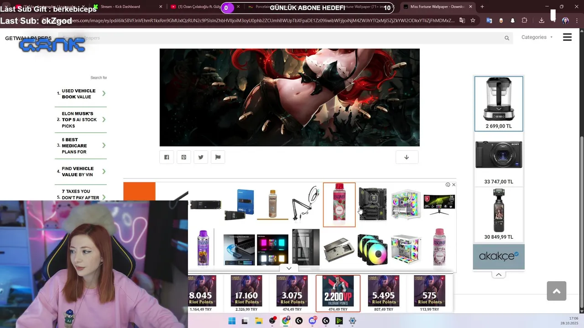Click the scroll-to-top arrow button
Viewport: 584px width, 328px height.
[557, 291]
